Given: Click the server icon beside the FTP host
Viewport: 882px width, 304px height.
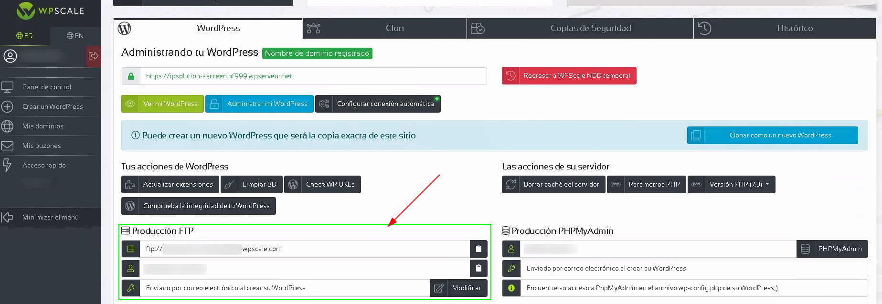Looking at the screenshot, I should pyautogui.click(x=131, y=249).
